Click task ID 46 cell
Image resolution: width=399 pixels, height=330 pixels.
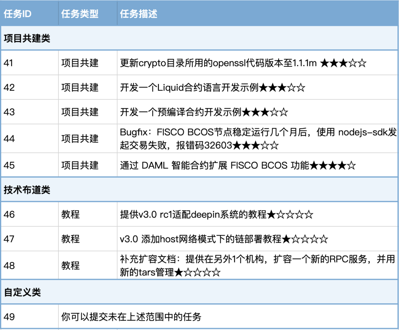[x=30, y=214]
